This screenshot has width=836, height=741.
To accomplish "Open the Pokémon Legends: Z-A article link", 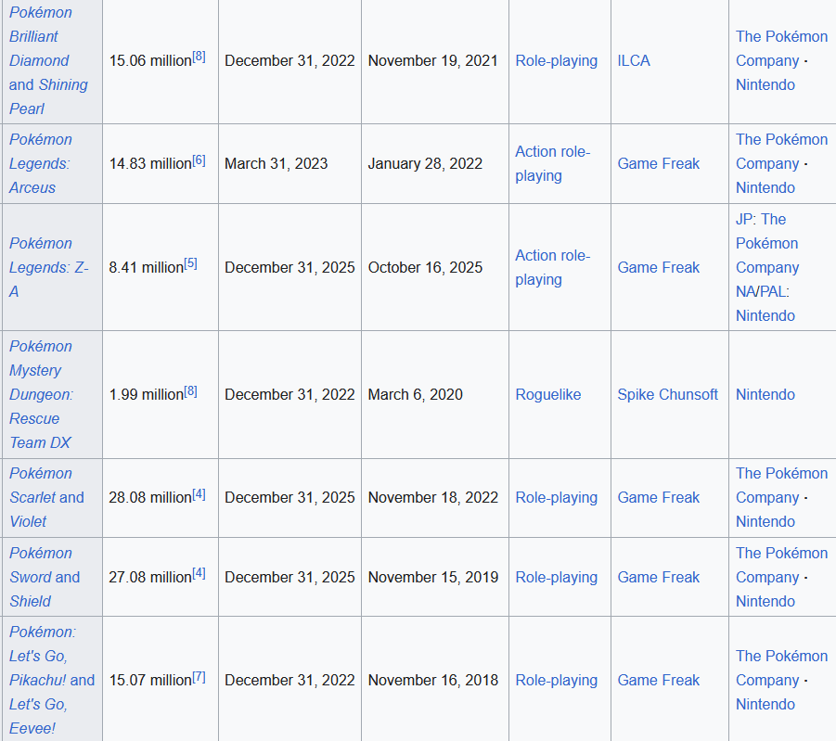I will [x=48, y=267].
